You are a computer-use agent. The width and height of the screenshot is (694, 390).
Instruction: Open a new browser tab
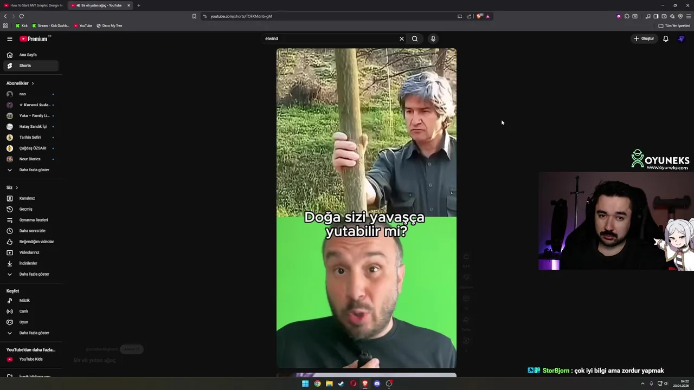(138, 5)
